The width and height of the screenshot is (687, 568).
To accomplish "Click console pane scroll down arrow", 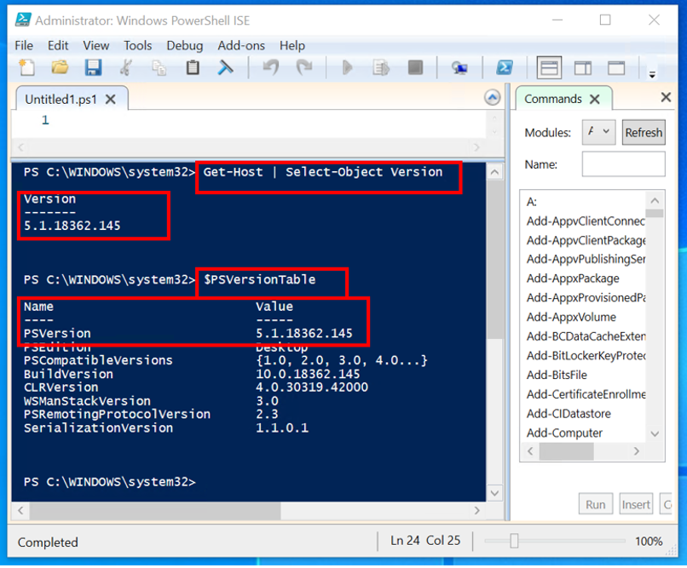I will [x=494, y=494].
